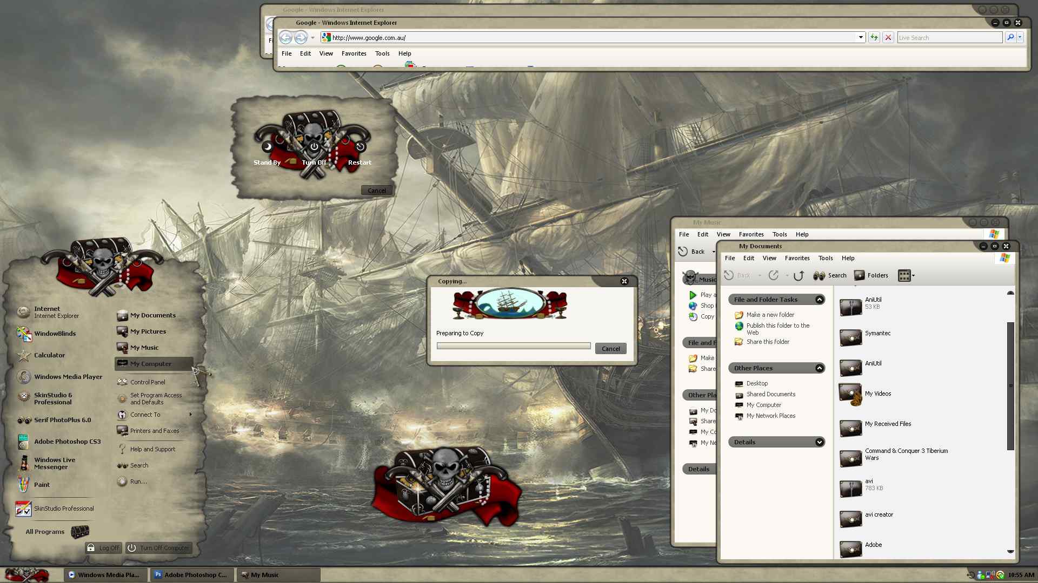This screenshot has width=1038, height=583.
Task: Open the address bar dropdown arrow
Action: tap(861, 38)
